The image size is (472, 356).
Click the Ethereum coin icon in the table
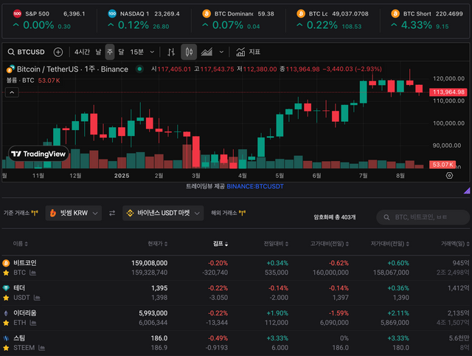6,313
